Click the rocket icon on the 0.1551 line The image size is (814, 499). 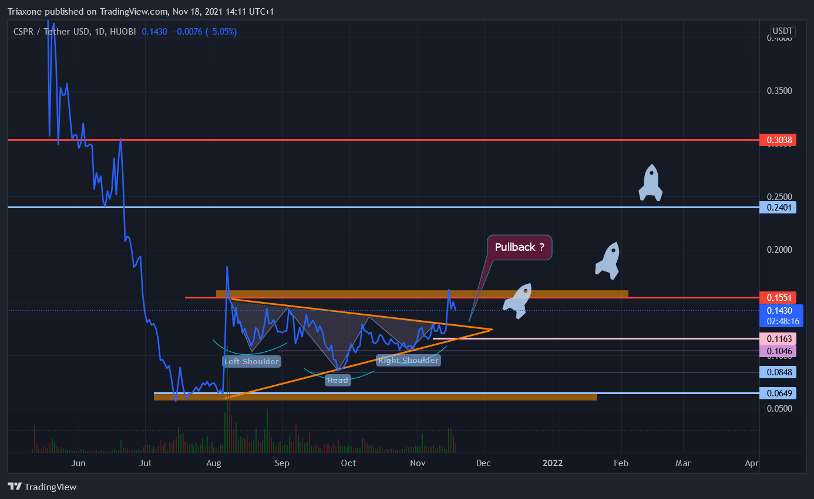(x=517, y=301)
